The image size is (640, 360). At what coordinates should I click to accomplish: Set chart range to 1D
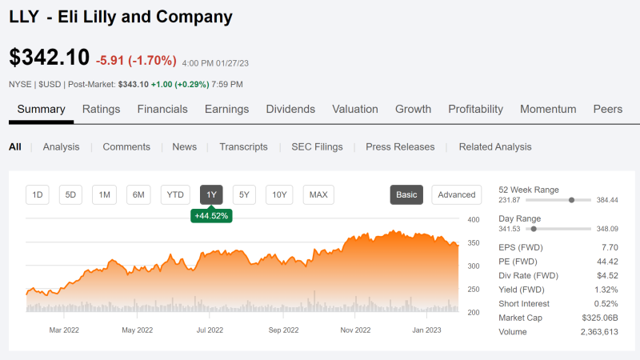coord(38,194)
